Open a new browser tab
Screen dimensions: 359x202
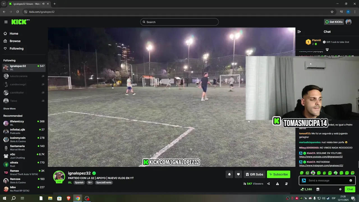(54, 4)
